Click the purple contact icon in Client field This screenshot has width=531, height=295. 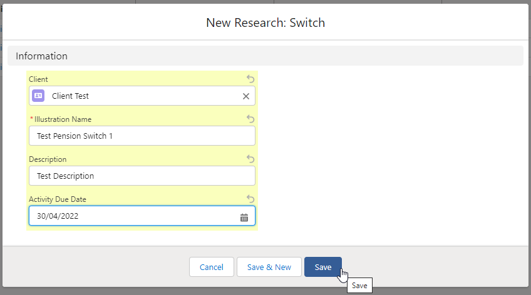pos(38,96)
